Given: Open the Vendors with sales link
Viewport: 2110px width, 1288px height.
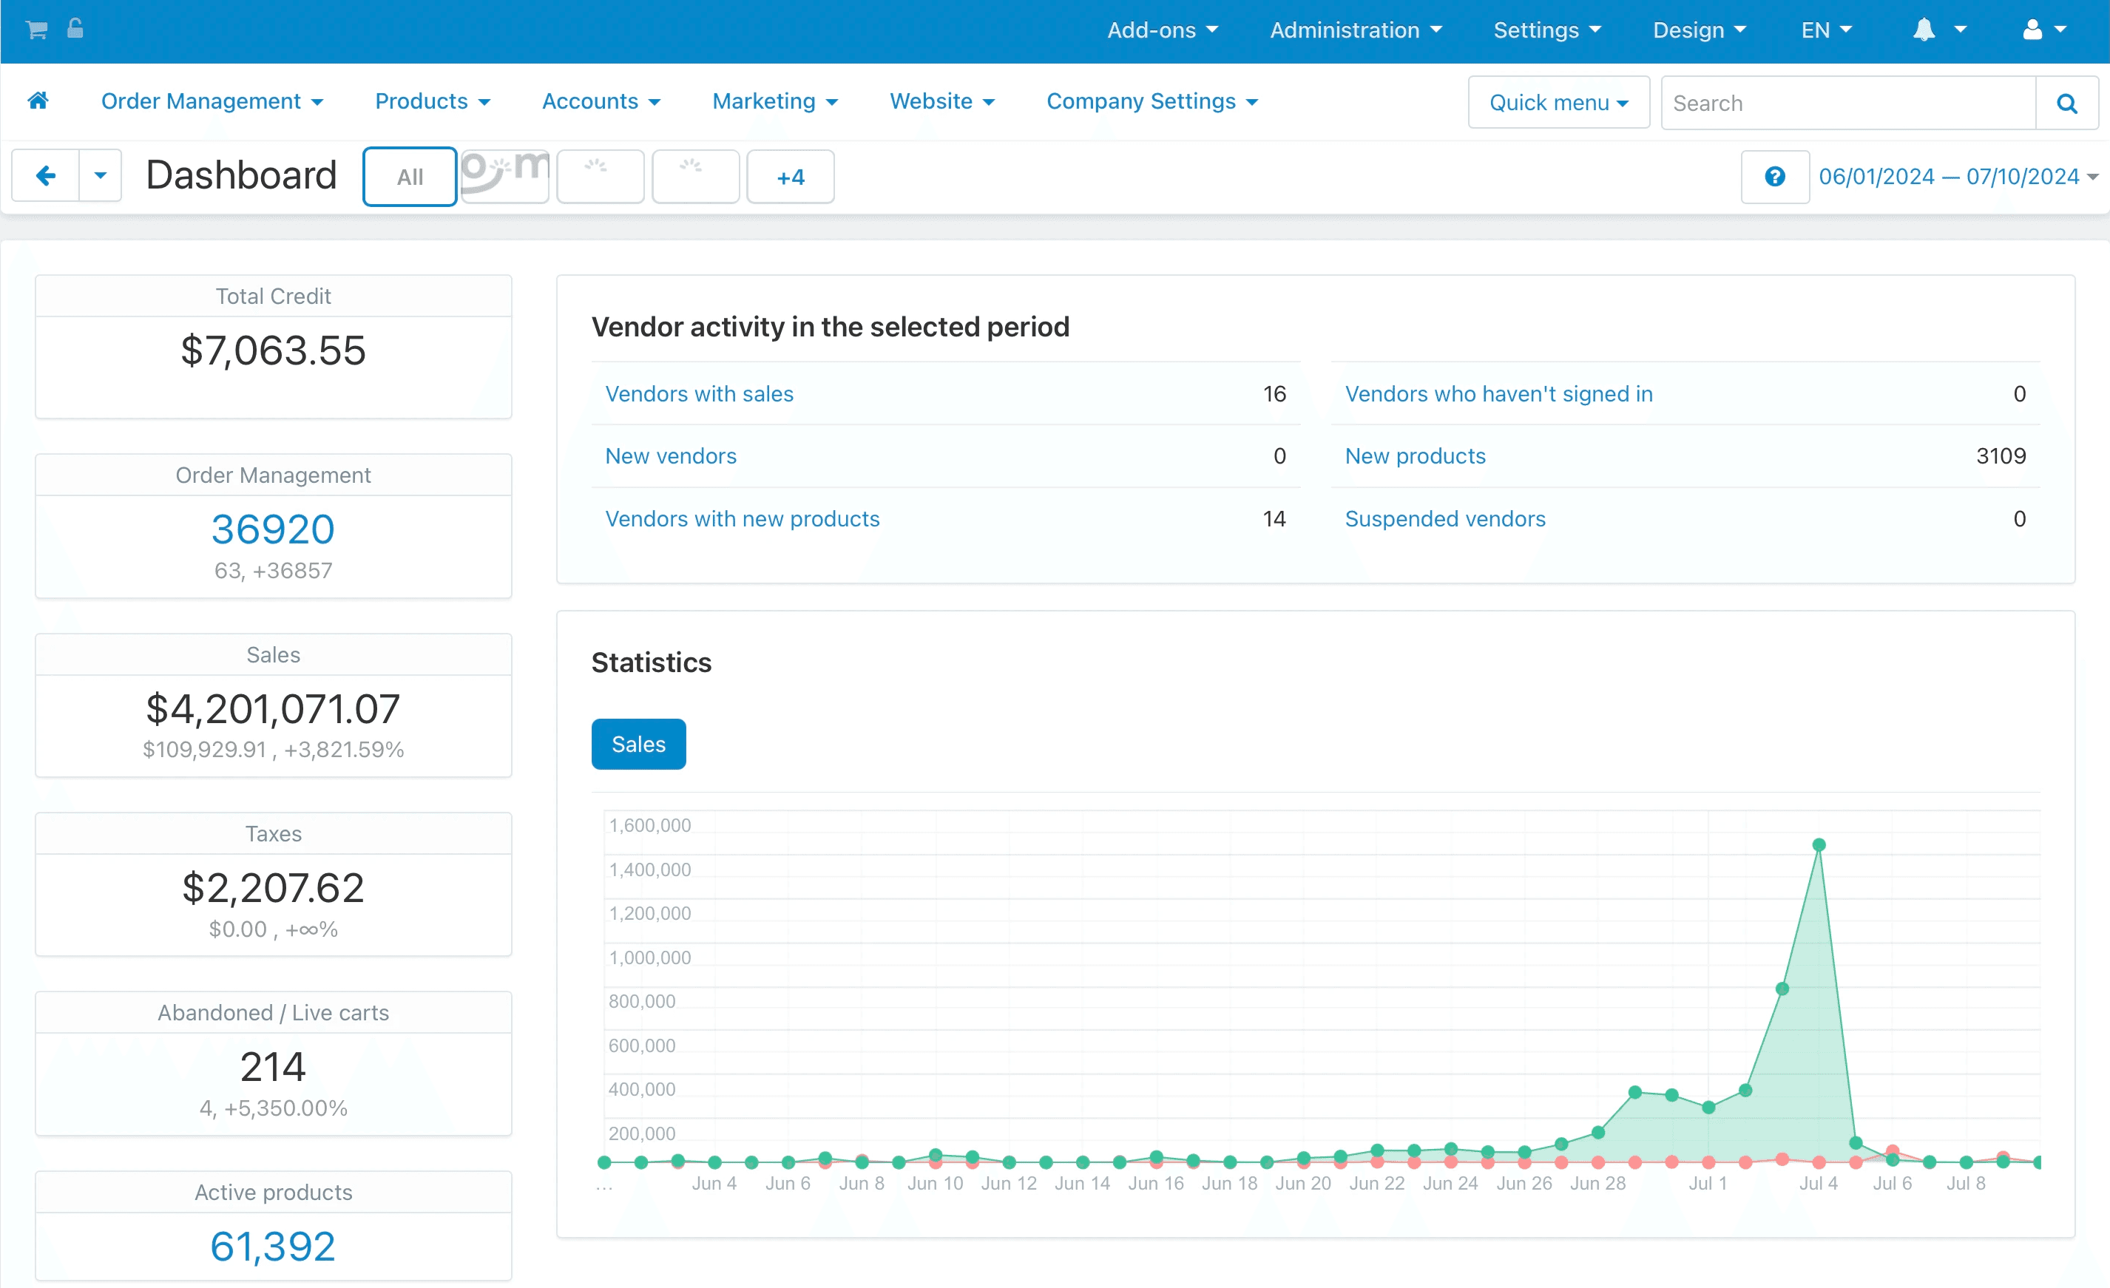Looking at the screenshot, I should pyautogui.click(x=699, y=394).
